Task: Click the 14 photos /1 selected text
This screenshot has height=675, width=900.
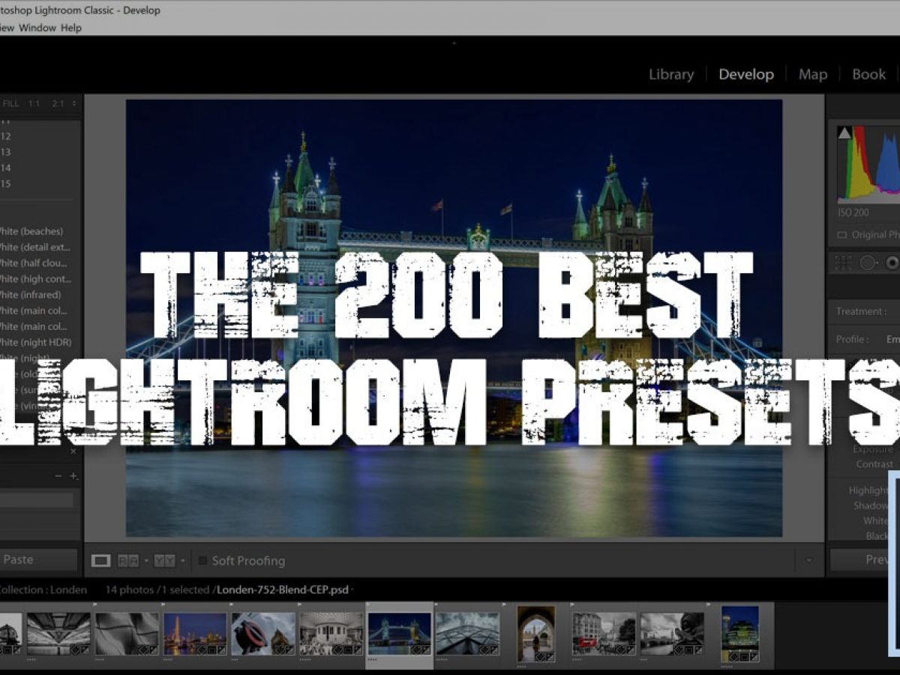Action: (x=157, y=589)
